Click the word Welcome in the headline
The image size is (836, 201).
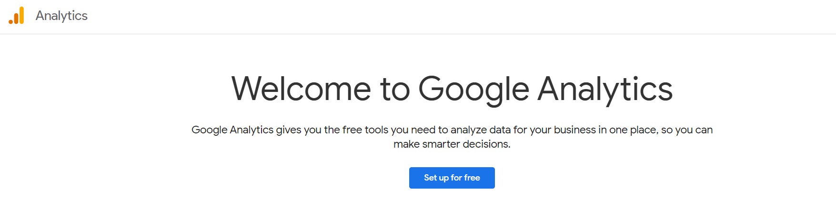tap(301, 89)
